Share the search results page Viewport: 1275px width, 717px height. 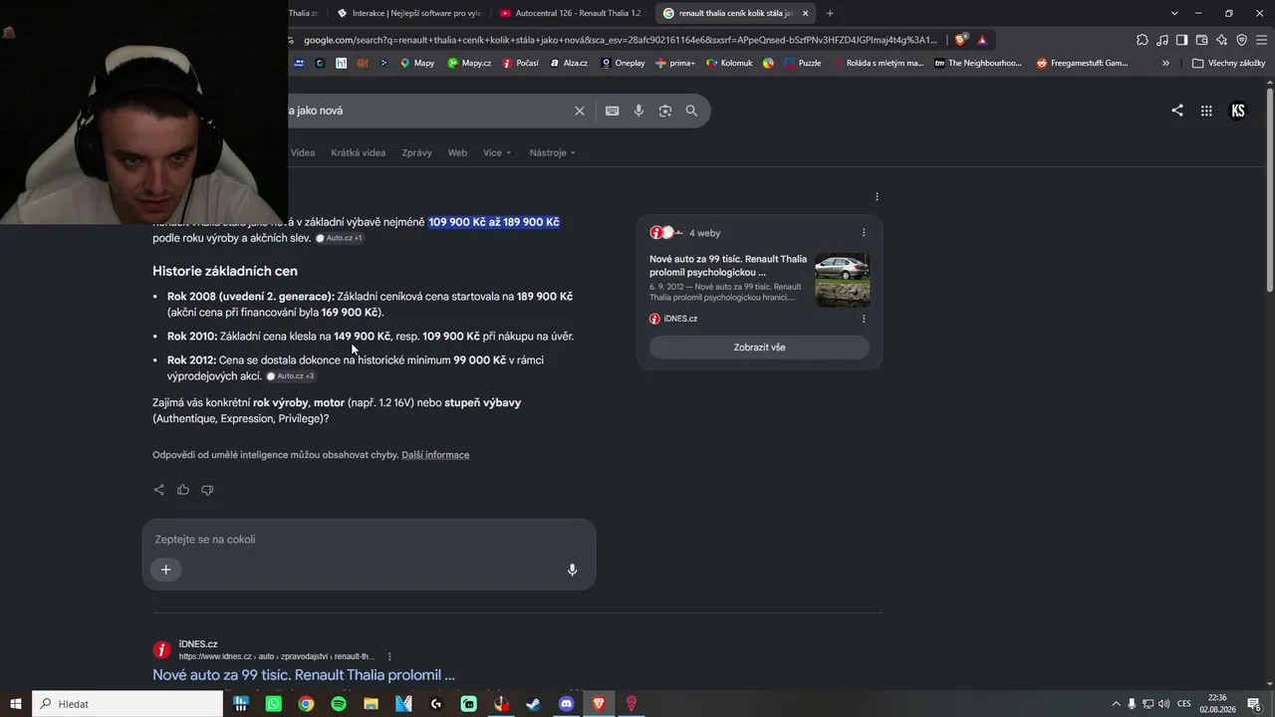pos(1177,111)
